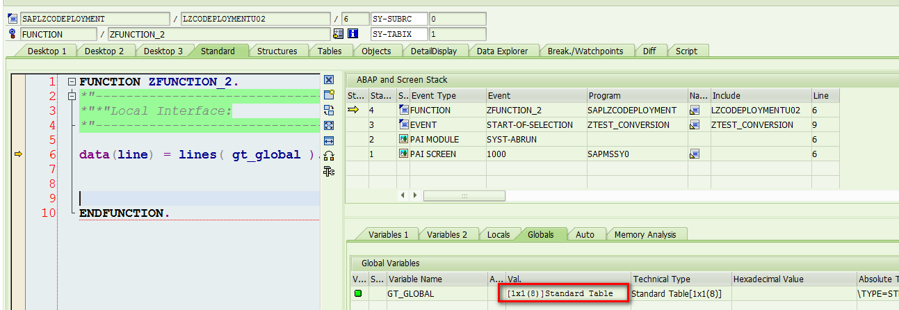Open the Tables tab
This screenshot has height=310, width=899.
pos(330,51)
